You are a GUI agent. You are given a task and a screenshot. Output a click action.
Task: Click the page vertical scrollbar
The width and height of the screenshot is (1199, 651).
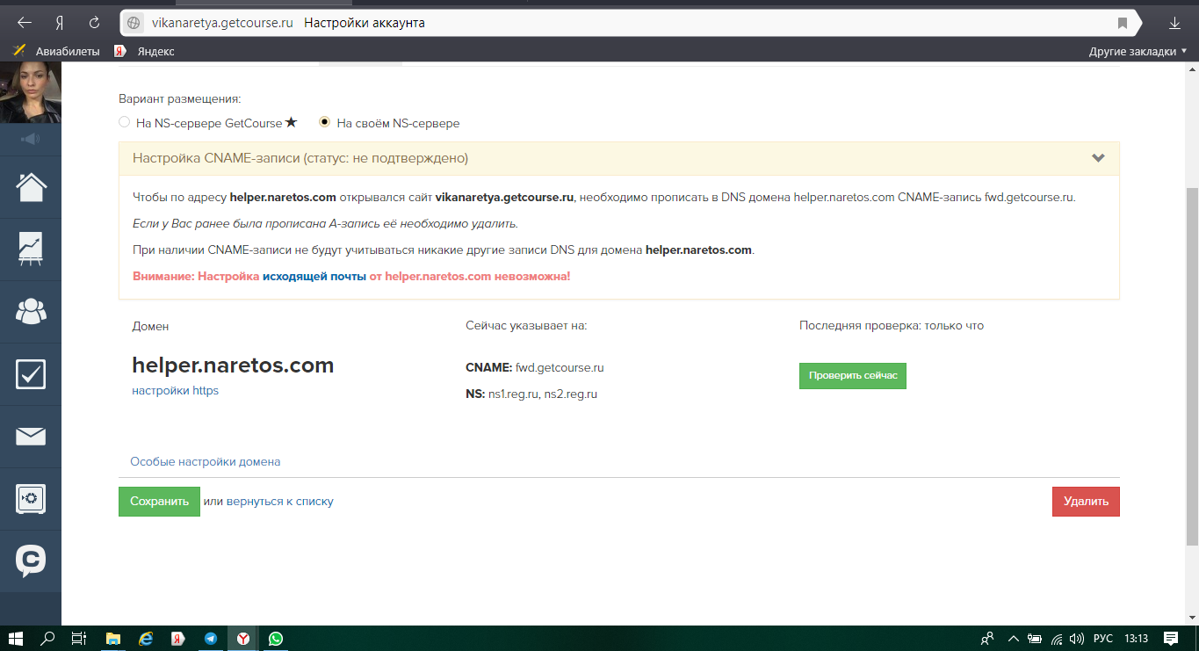click(1193, 366)
